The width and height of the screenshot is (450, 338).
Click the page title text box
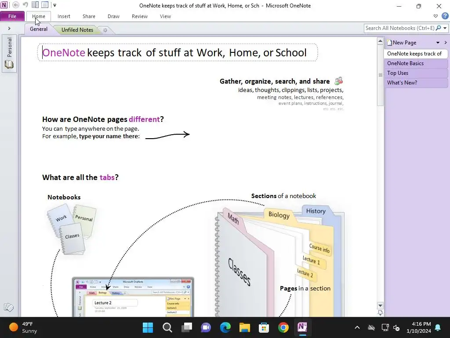coord(178,52)
